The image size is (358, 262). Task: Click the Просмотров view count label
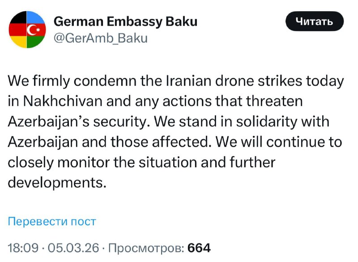pos(145,247)
